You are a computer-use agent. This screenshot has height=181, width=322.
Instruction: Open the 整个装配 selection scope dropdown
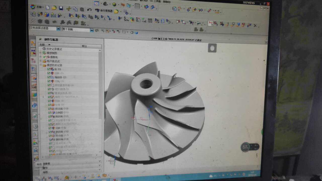(78, 30)
